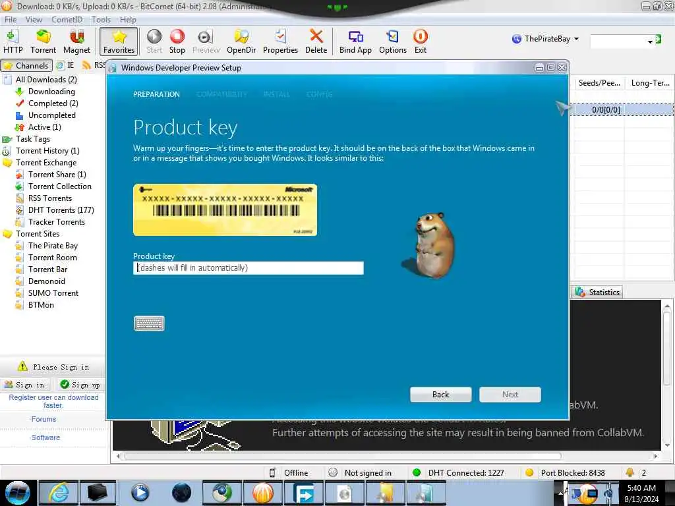The height and width of the screenshot is (506, 675).
Task: Click the on-screen keyboard icon in Setup
Action: click(x=149, y=323)
